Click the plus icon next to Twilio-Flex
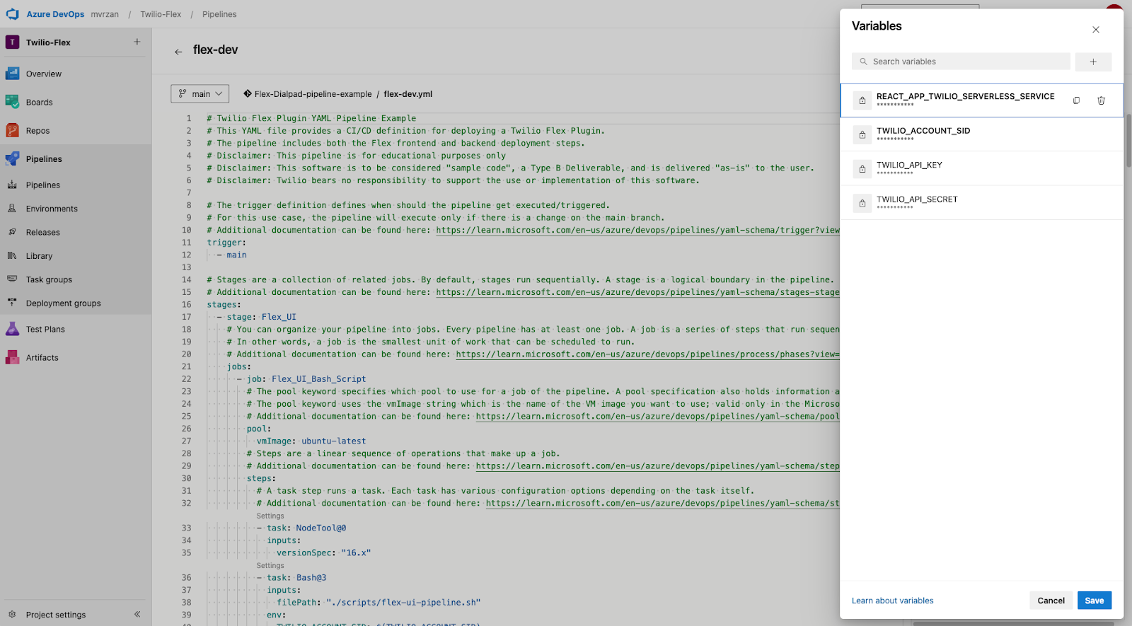 pyautogui.click(x=137, y=42)
